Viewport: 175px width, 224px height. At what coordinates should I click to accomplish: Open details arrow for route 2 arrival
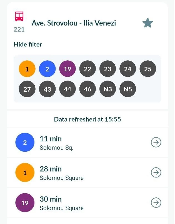pyautogui.click(x=156, y=142)
